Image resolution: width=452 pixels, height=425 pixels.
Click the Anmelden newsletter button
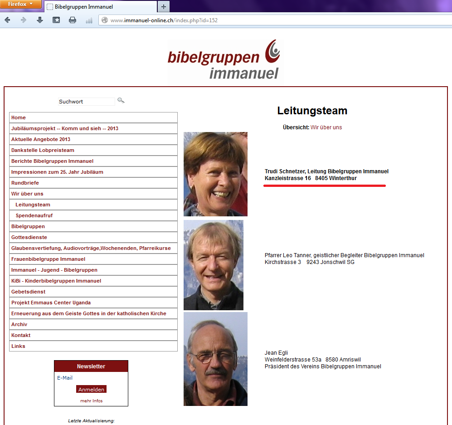91,389
